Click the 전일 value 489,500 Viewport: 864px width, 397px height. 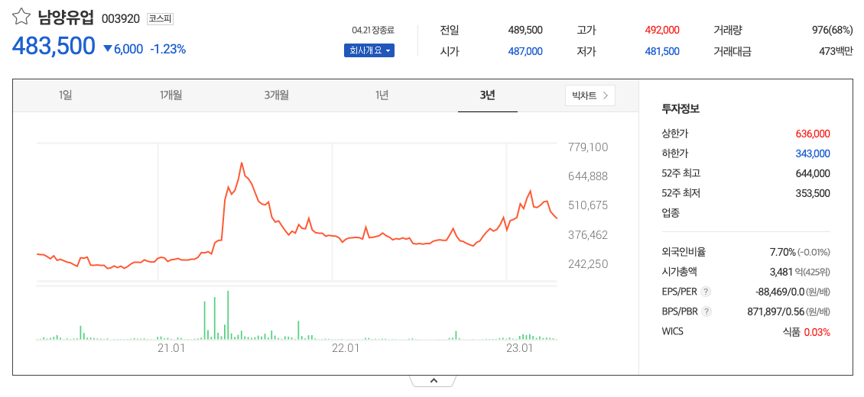(x=525, y=30)
